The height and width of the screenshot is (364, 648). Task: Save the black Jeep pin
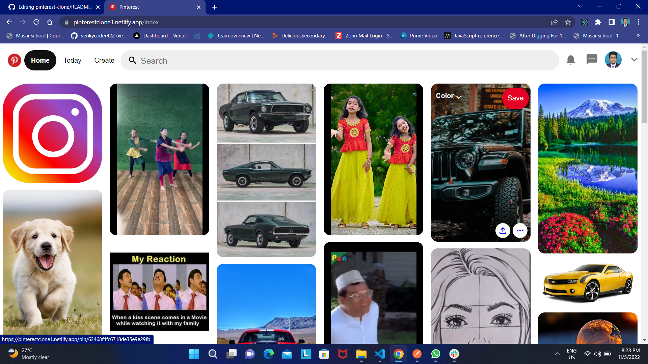click(515, 98)
